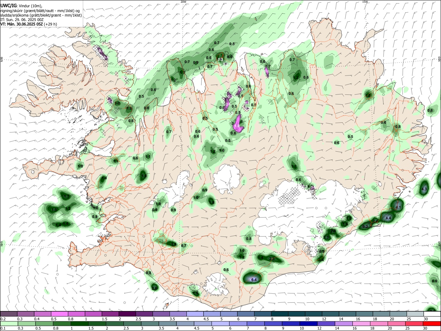This screenshot has width=441, height=331.
Task: Click the "(+29 h)" forecast offset text
Action: click(x=51, y=24)
